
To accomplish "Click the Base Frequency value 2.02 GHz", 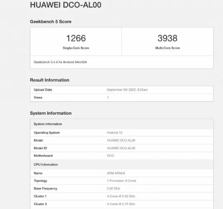I will (114, 189).
